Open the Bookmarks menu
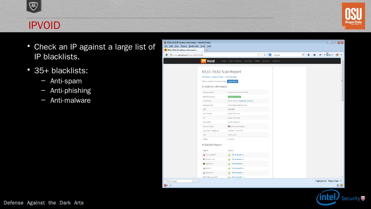Image resolution: width=371 pixels, height=209 pixels. tap(194, 46)
